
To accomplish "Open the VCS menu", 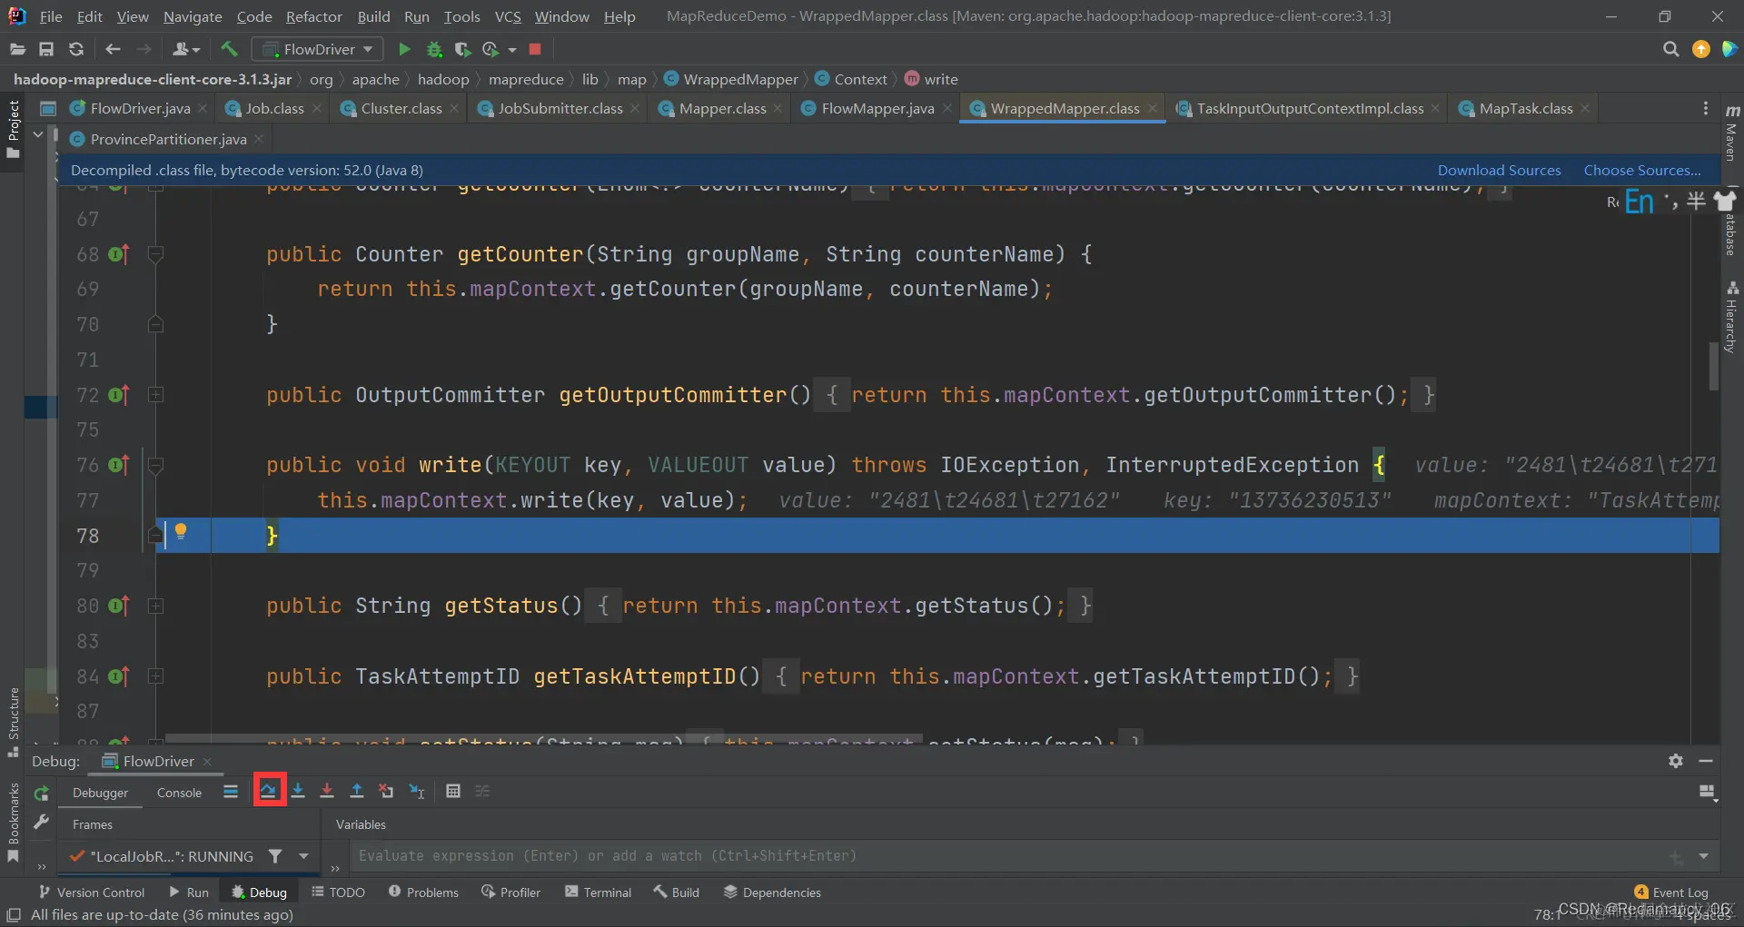I will click(508, 16).
